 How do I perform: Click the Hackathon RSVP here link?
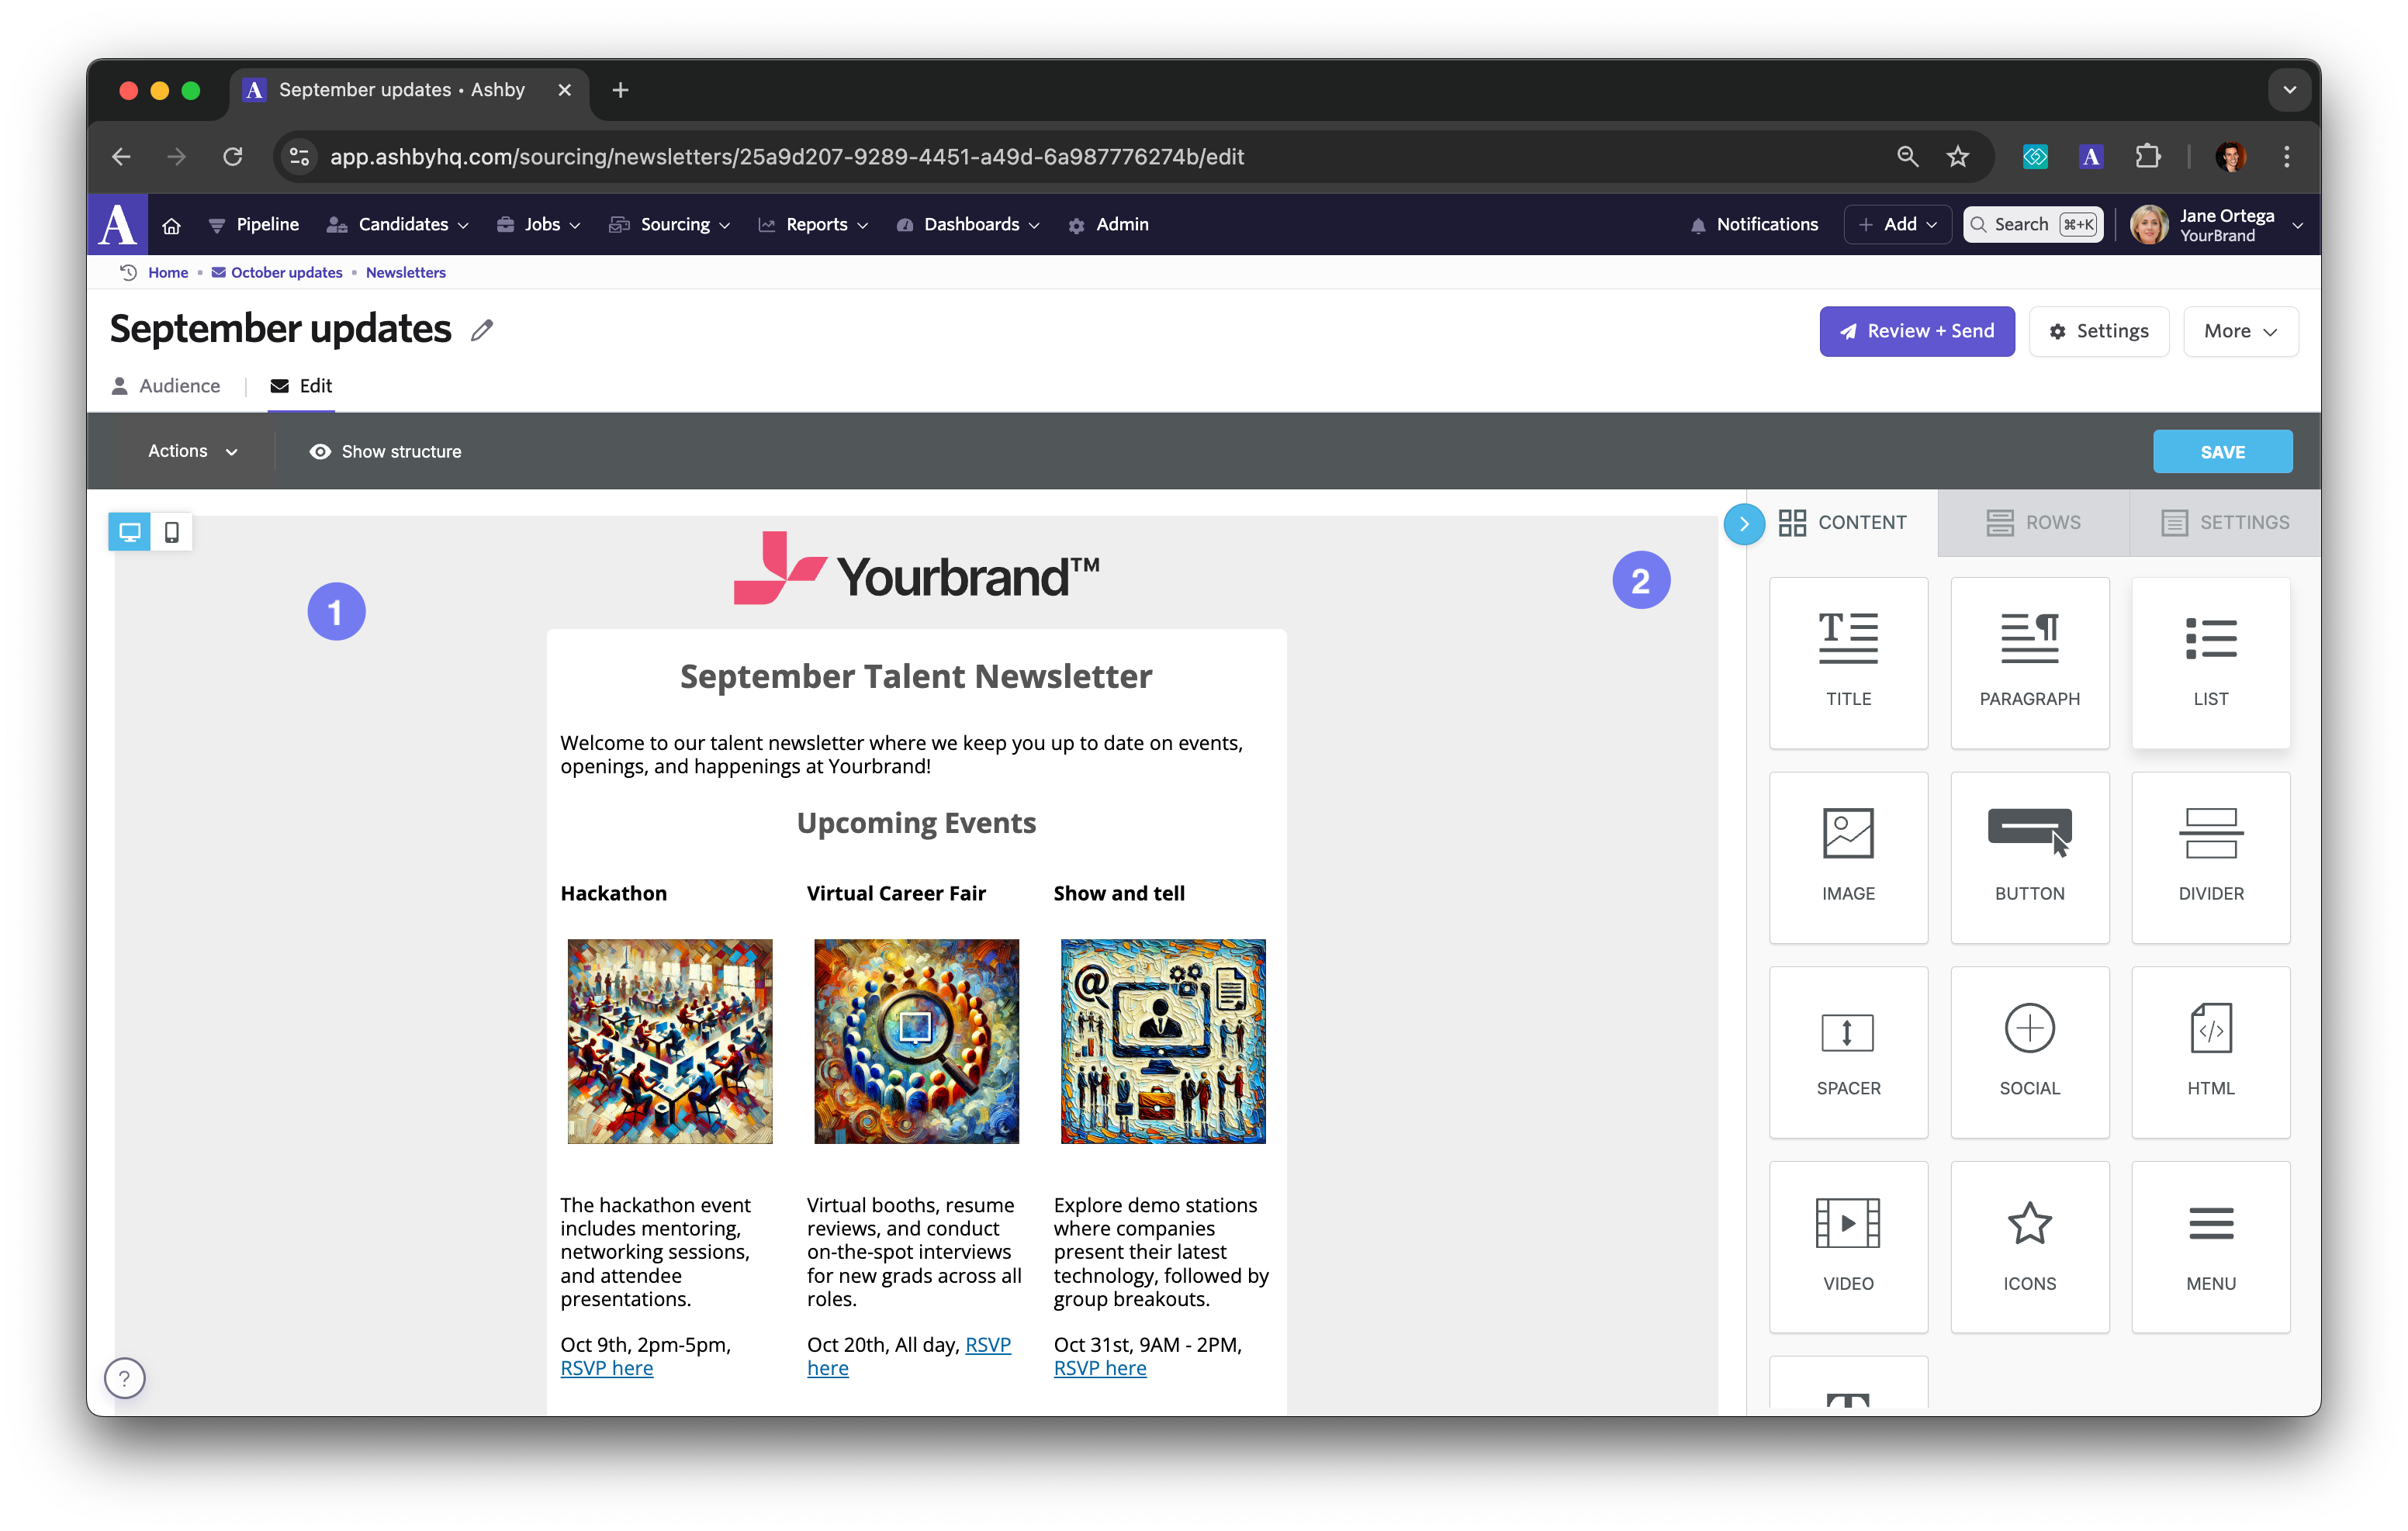(x=606, y=1368)
